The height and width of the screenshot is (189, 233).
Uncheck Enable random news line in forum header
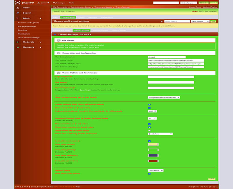(x=149, y=105)
